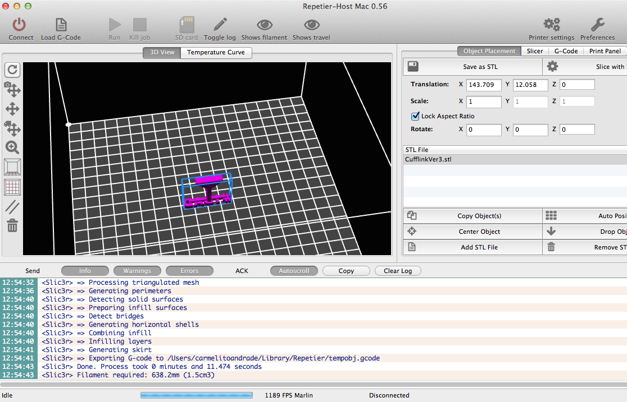
Task: Click the Run play icon
Action: coord(115,25)
